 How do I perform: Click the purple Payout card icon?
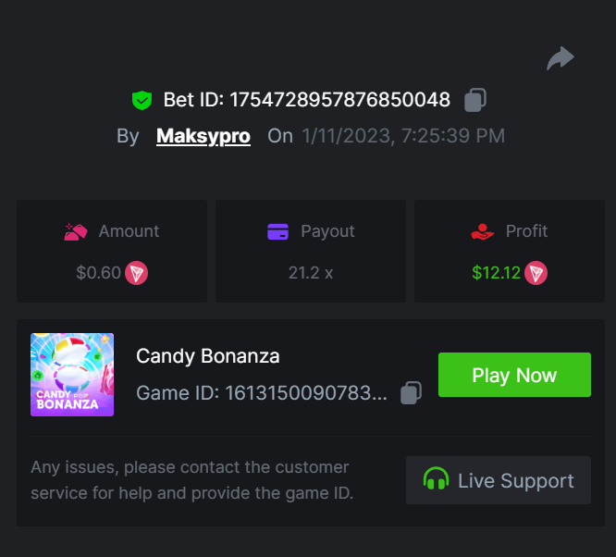click(277, 231)
